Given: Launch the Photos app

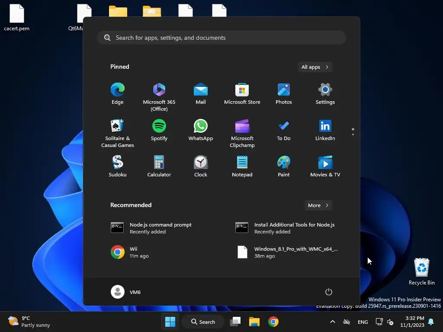Looking at the screenshot, I should [x=284, y=93].
